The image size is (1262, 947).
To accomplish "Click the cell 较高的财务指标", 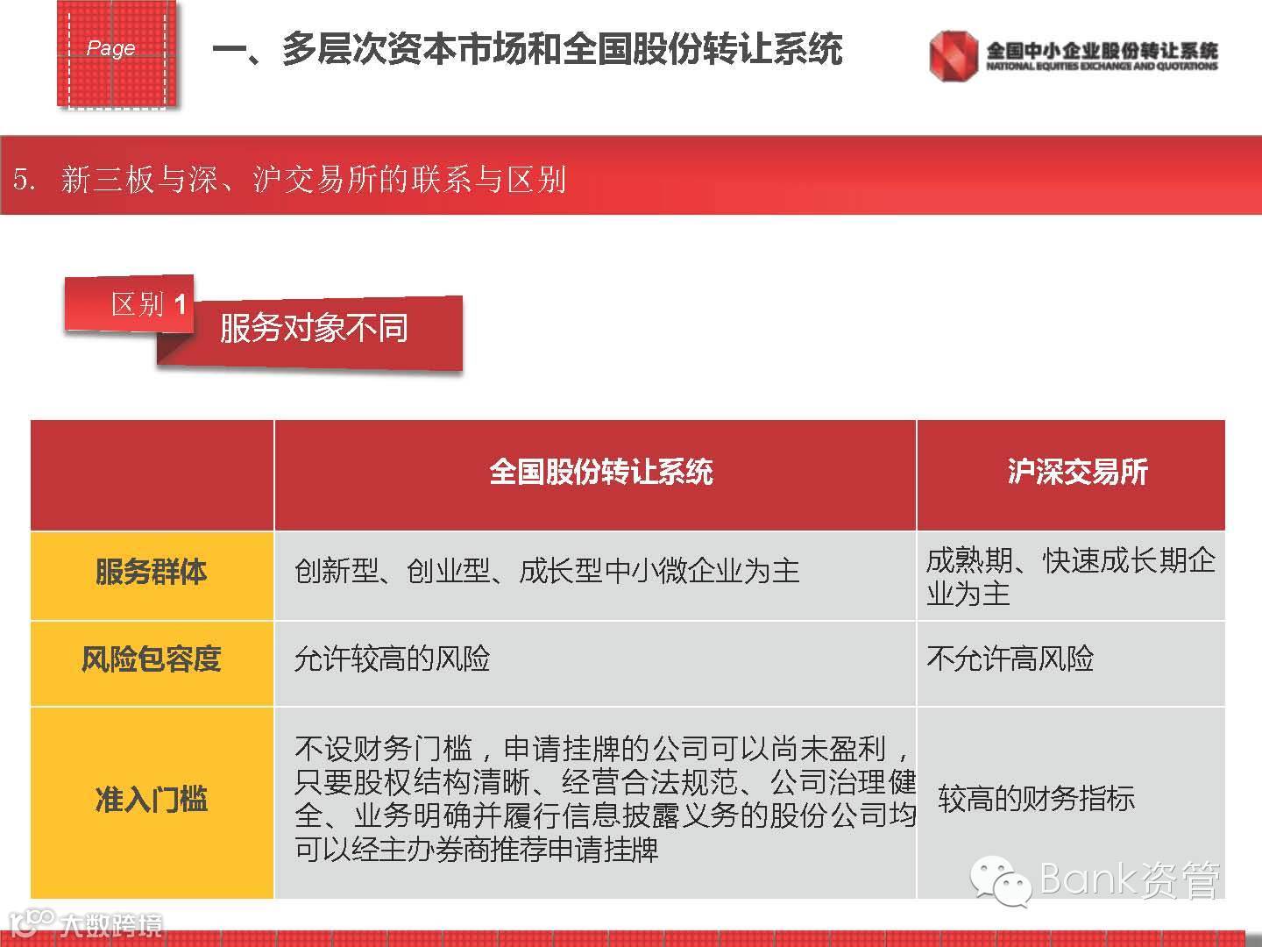I will pos(1071,802).
